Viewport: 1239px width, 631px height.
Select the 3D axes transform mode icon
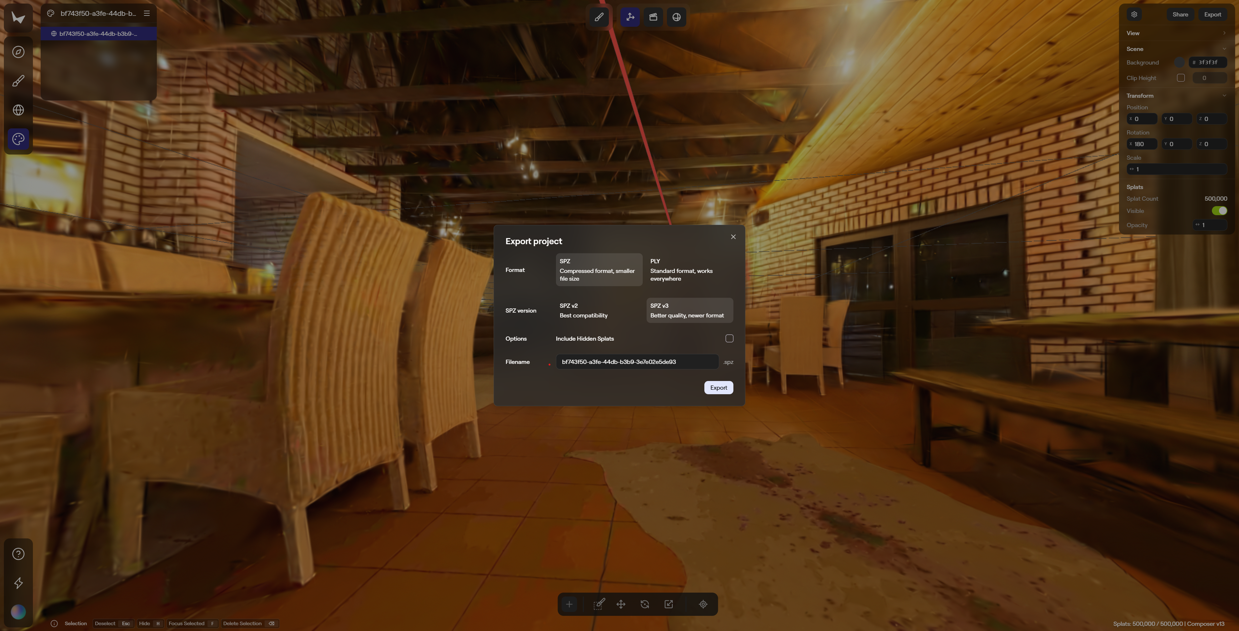tap(630, 17)
